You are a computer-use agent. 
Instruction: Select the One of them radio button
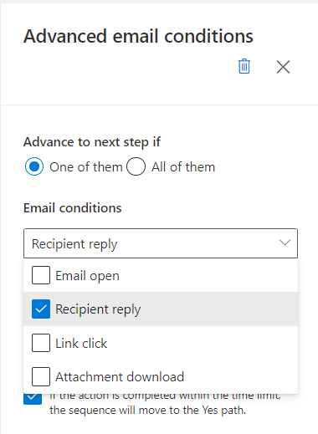(34, 166)
